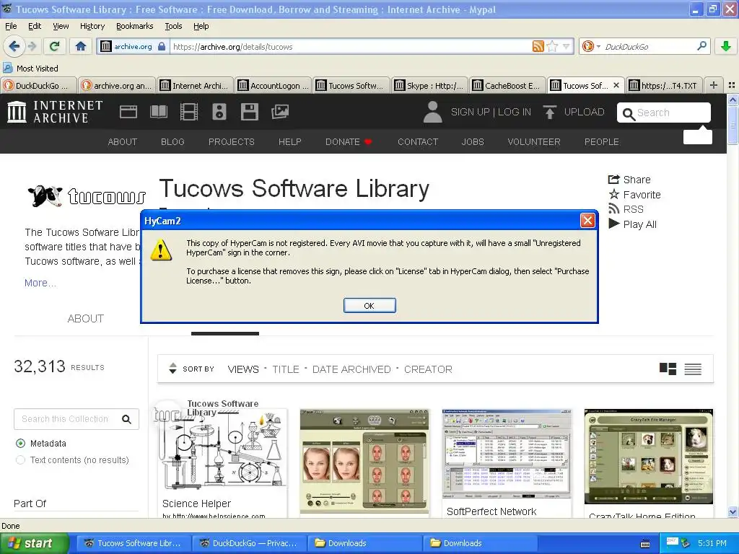Open the DONATE nav link
Viewport: 739px width, 554px height.
(x=349, y=142)
